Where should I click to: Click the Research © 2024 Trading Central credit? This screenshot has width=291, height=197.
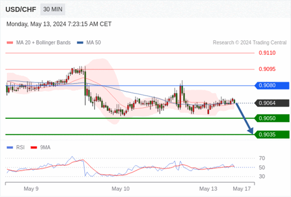(249, 43)
